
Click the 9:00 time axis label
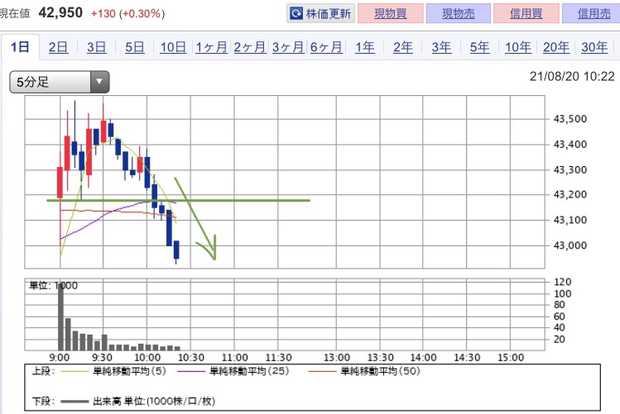pos(60,358)
